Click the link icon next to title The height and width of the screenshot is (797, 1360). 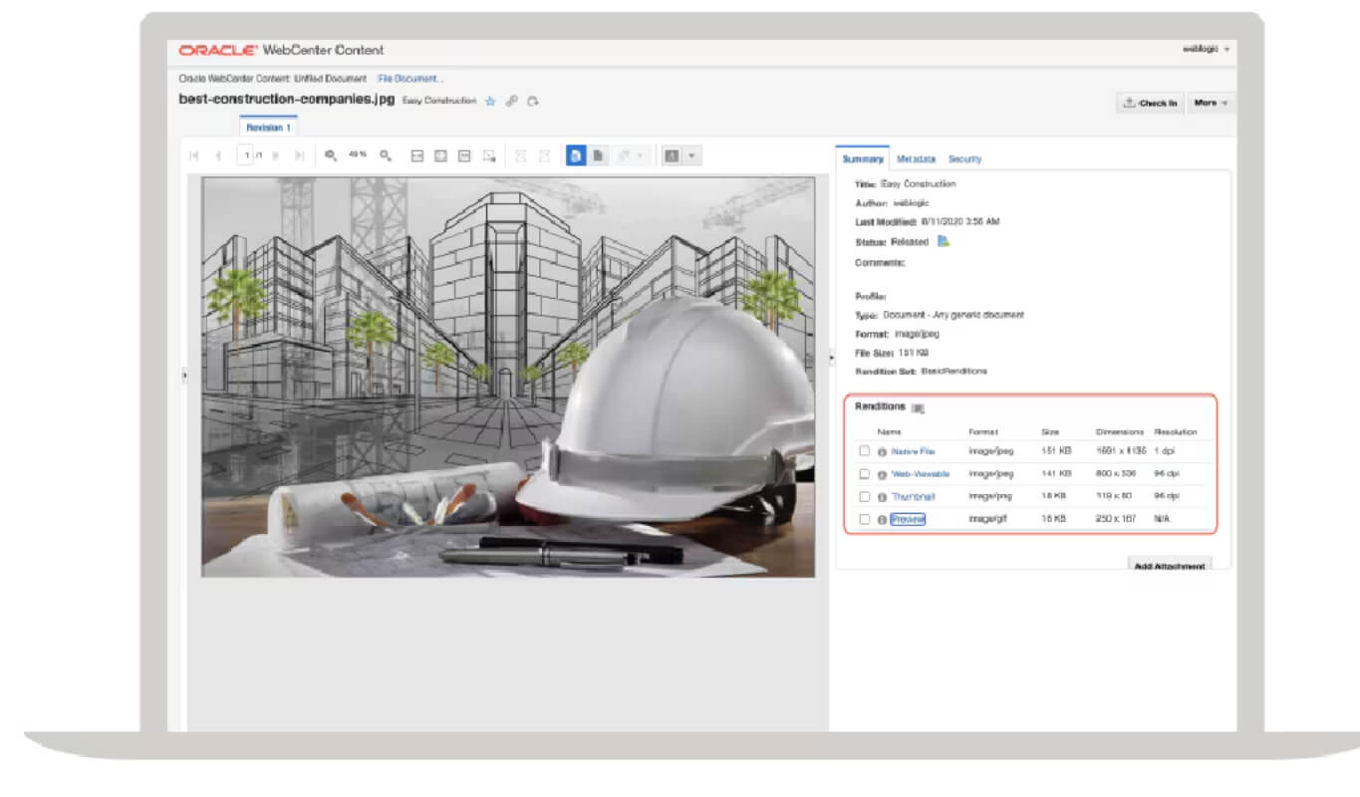[511, 102]
